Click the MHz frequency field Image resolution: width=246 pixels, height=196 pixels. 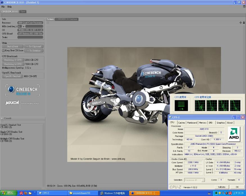pos(34,26)
